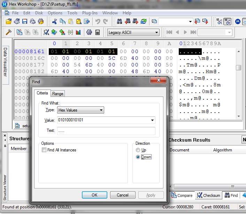Open the Disk menu
The width and height of the screenshot is (246, 214).
click(39, 13)
